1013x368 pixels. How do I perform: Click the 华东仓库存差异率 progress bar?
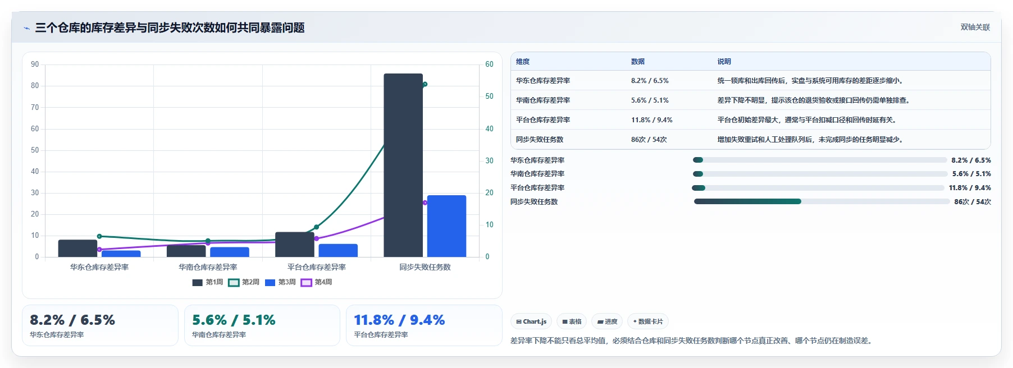[x=820, y=160]
